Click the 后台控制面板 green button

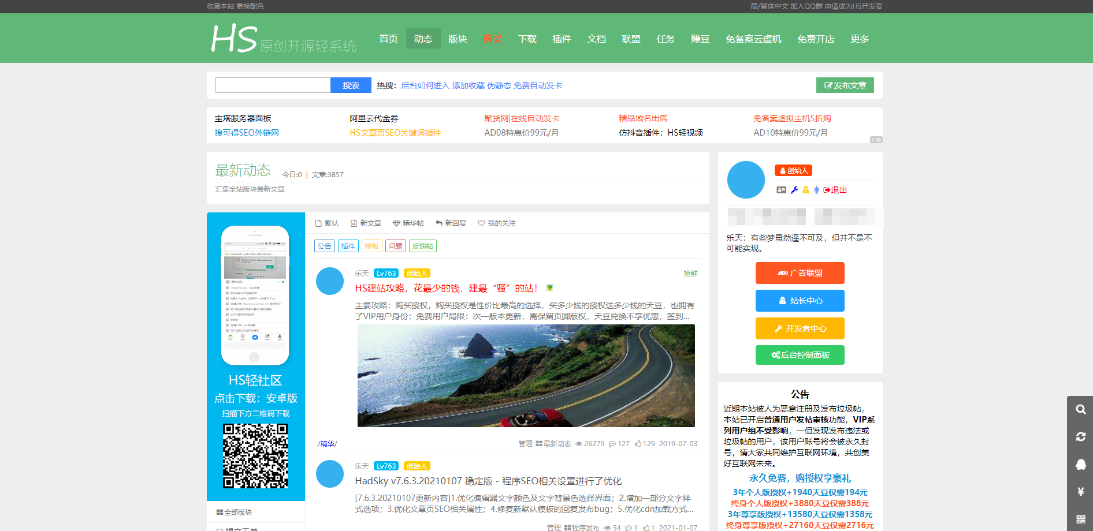coord(800,355)
